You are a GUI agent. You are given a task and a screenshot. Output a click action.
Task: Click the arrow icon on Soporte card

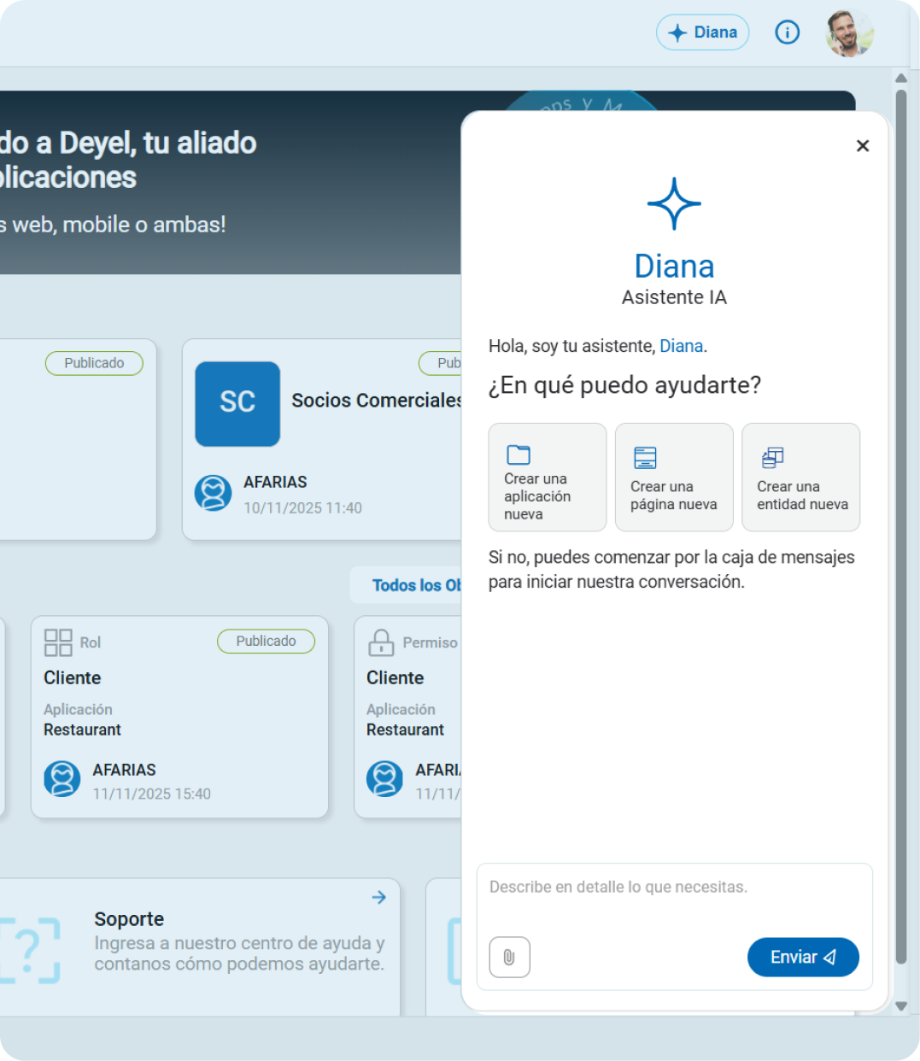click(x=379, y=897)
